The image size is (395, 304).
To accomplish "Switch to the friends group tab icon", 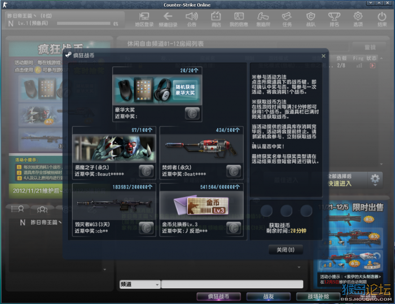I will [x=42, y=209].
